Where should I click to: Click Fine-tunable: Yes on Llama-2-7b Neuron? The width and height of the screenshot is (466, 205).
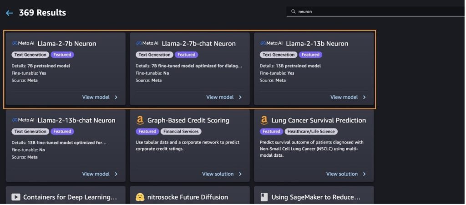[29, 73]
